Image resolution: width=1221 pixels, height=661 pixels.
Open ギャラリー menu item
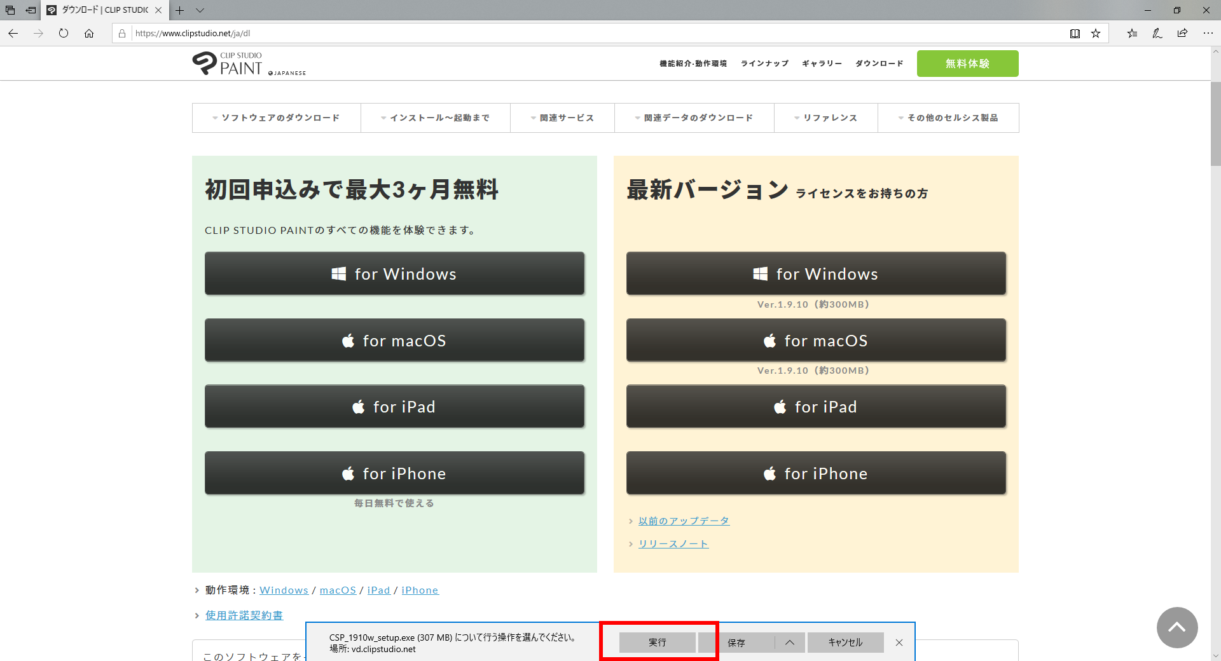(x=822, y=64)
